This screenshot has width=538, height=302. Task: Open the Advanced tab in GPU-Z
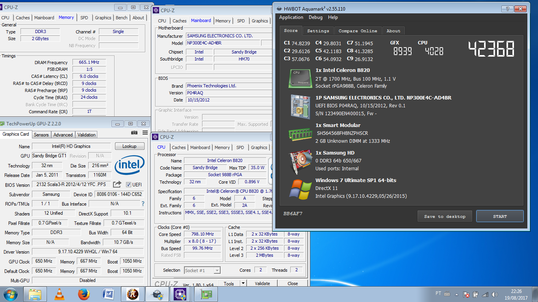tap(63, 134)
